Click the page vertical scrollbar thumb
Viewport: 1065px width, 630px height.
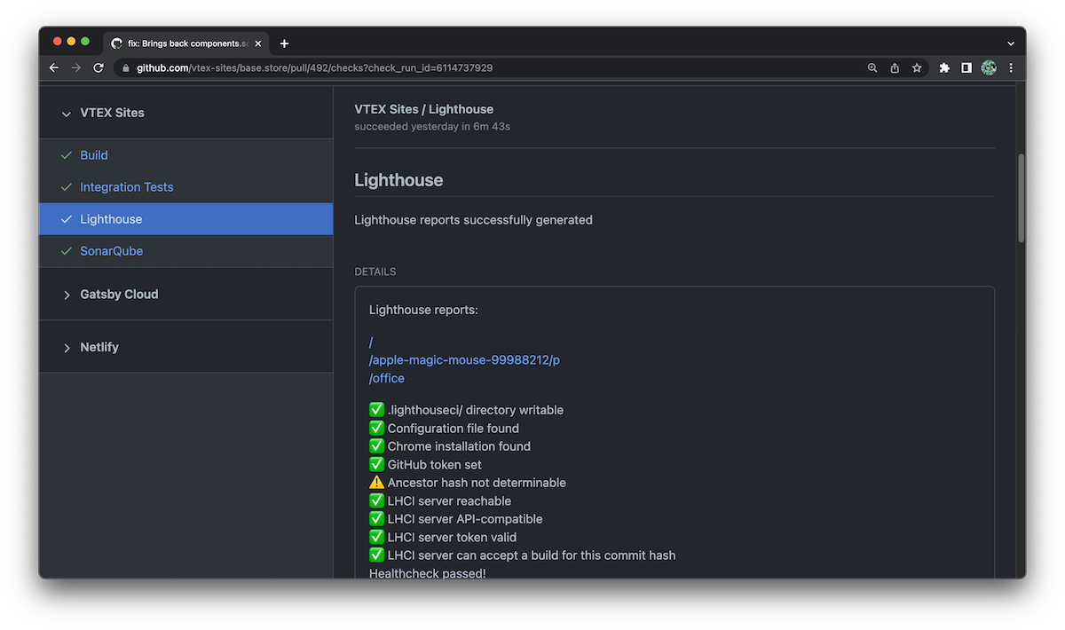pyautogui.click(x=1022, y=198)
